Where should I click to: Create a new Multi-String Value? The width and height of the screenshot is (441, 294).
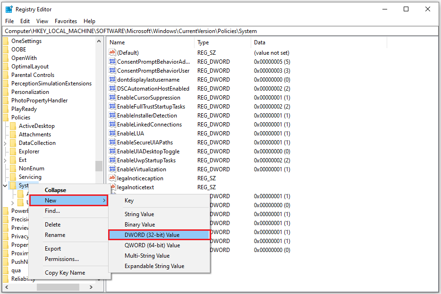(159, 256)
